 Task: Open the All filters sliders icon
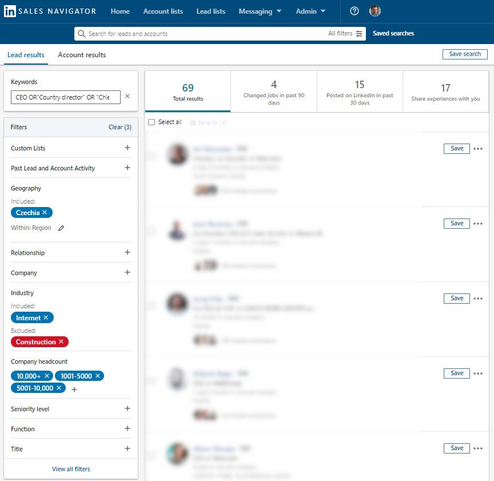[x=359, y=33]
